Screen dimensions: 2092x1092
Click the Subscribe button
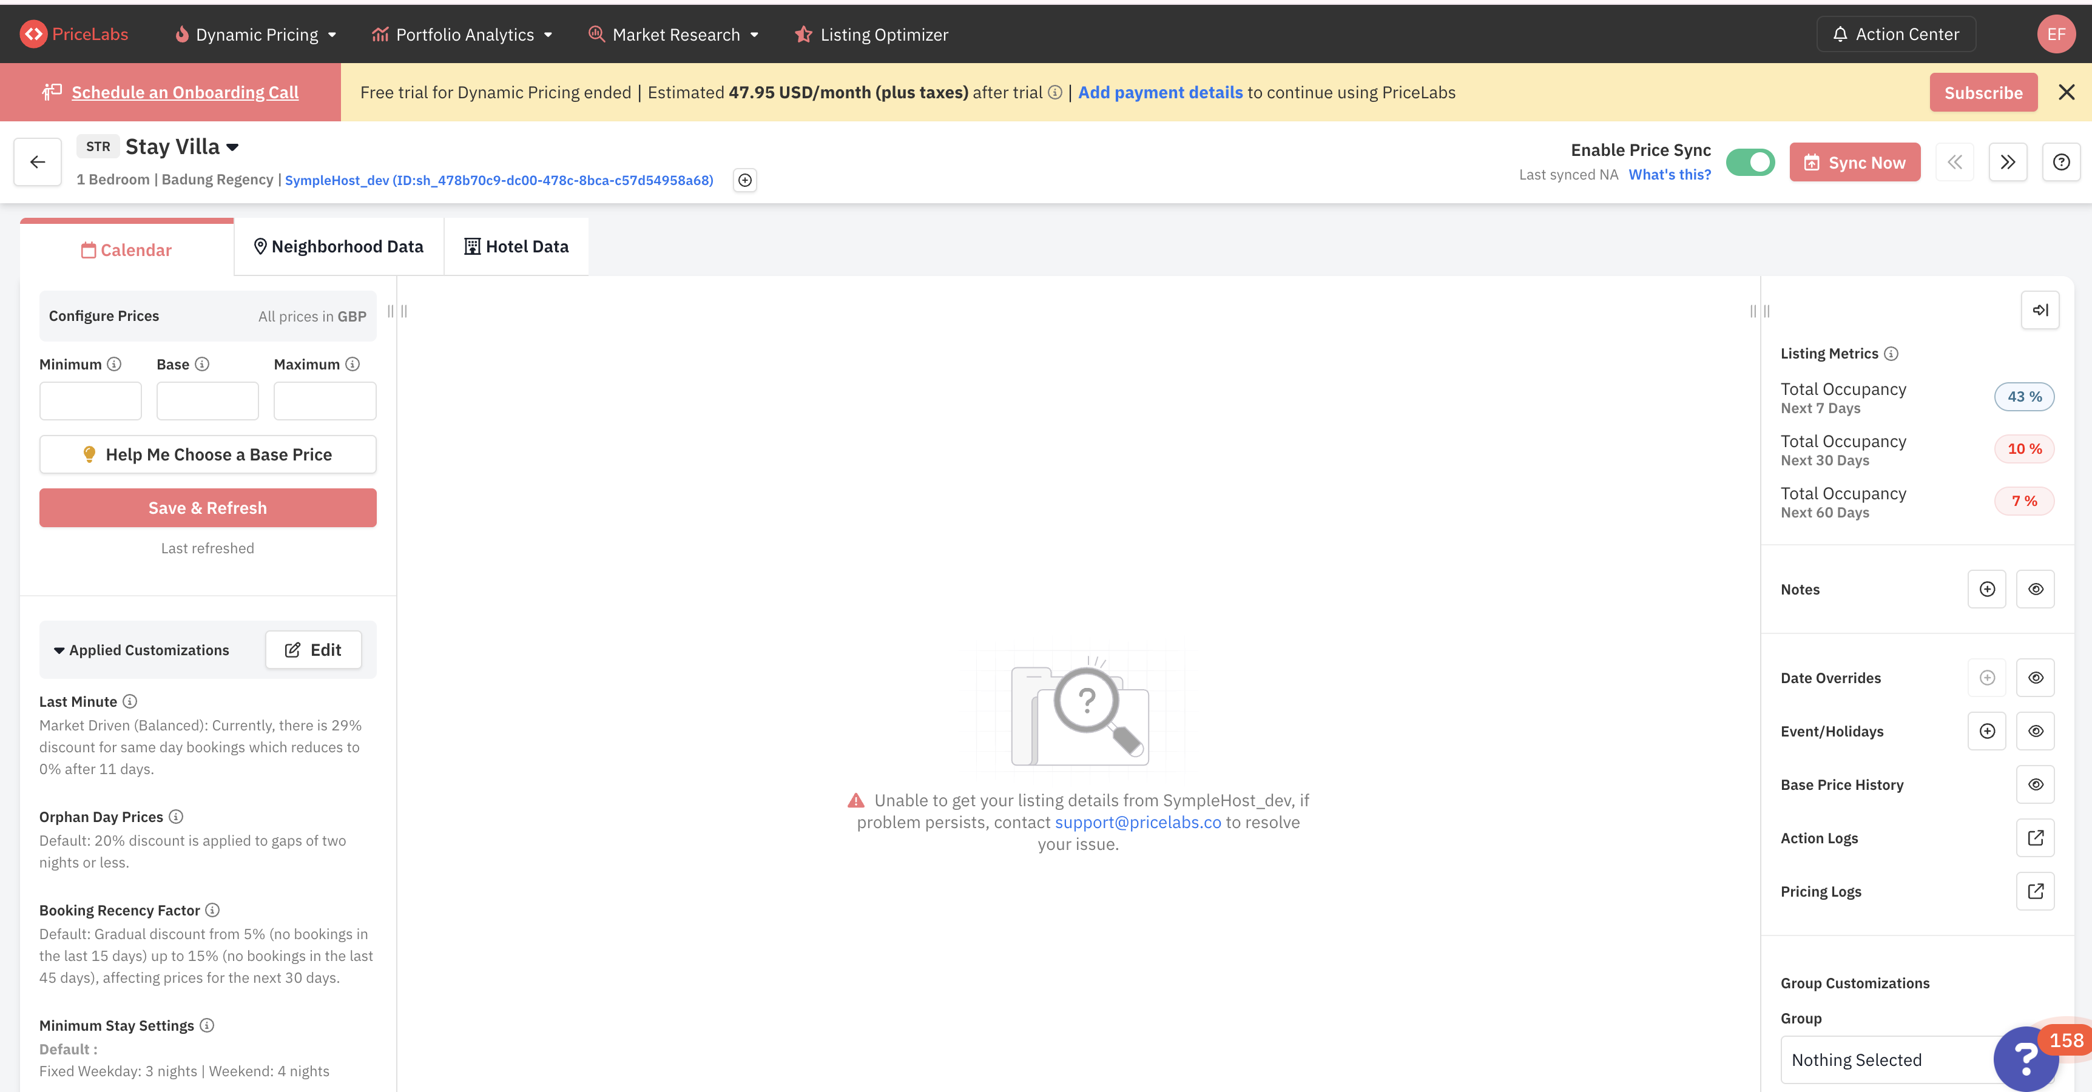click(x=1982, y=93)
